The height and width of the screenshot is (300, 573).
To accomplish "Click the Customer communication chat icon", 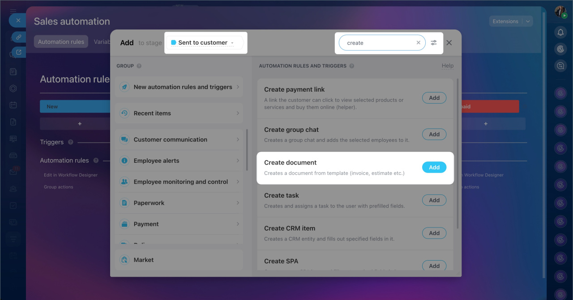I will click(124, 139).
